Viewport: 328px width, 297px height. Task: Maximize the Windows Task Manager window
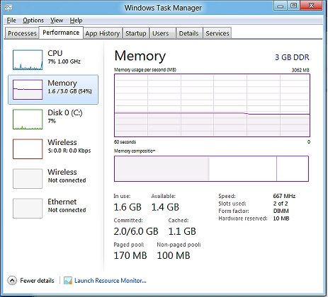point(293,6)
